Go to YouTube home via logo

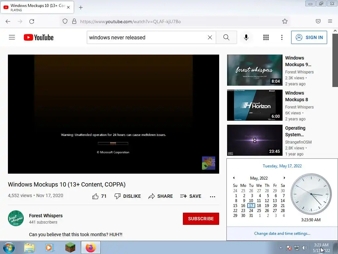click(39, 37)
